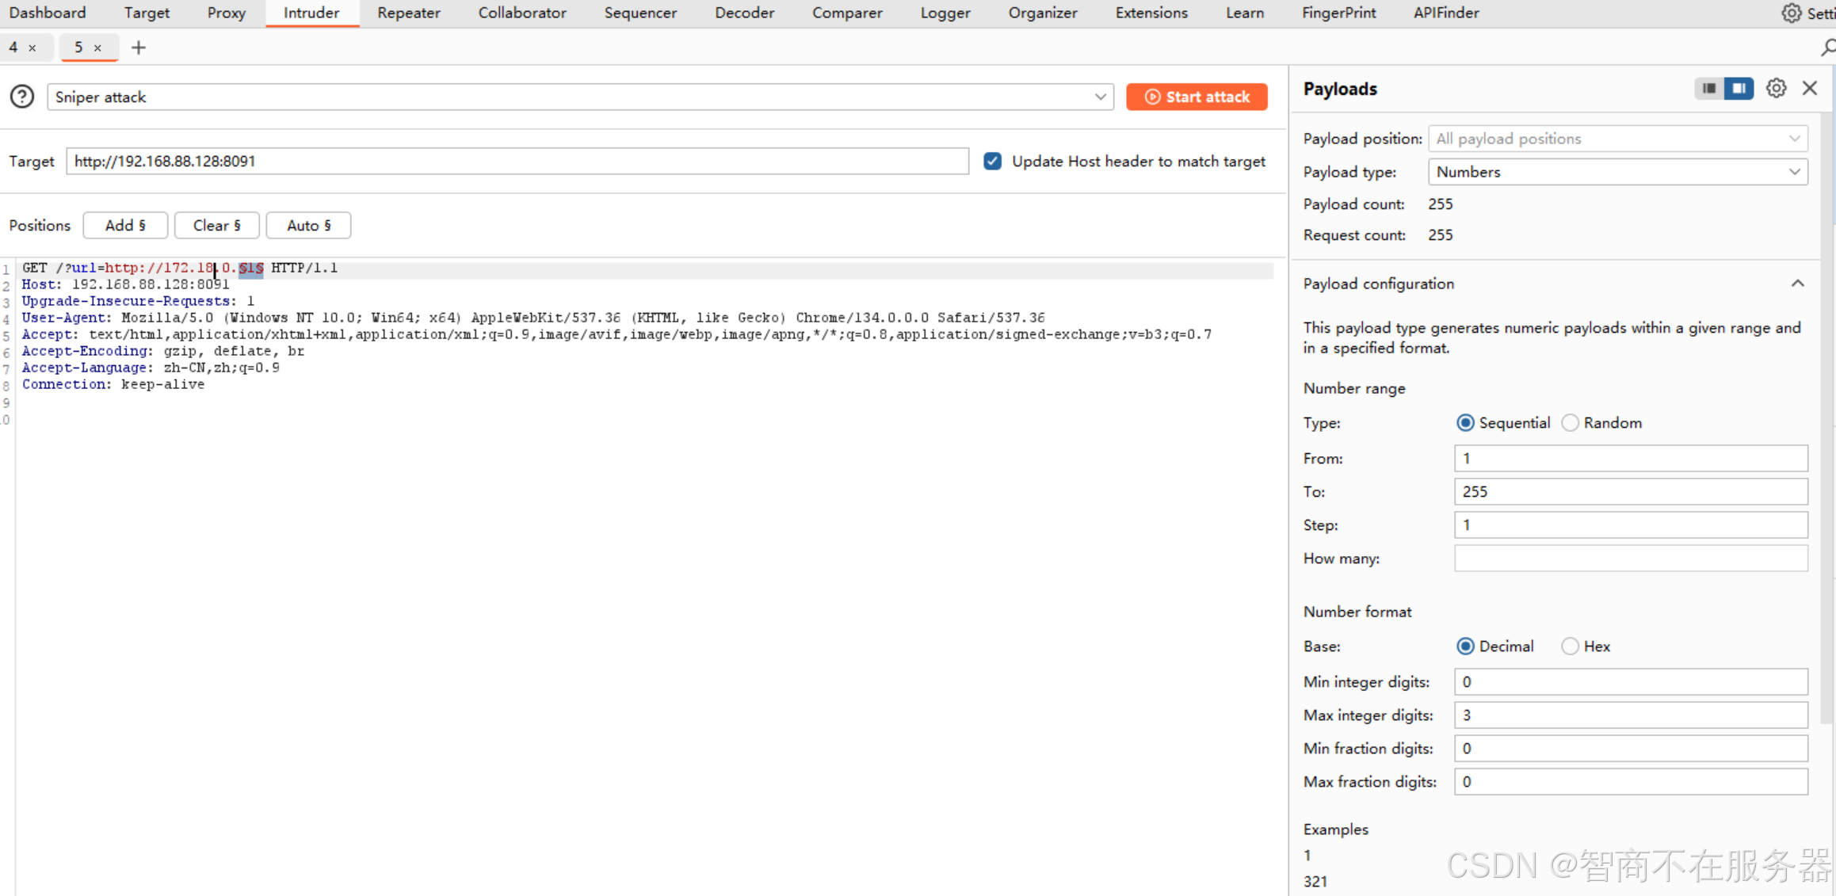Switch to left layout view icon

[x=1708, y=88]
